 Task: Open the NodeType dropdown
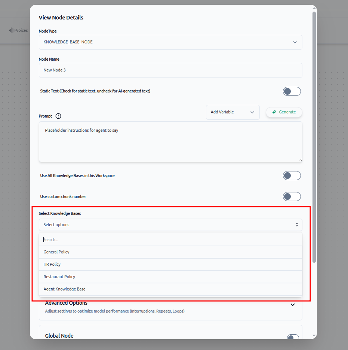170,42
